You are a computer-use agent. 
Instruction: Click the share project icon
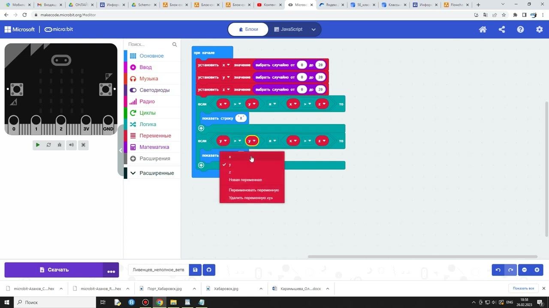[x=502, y=30]
